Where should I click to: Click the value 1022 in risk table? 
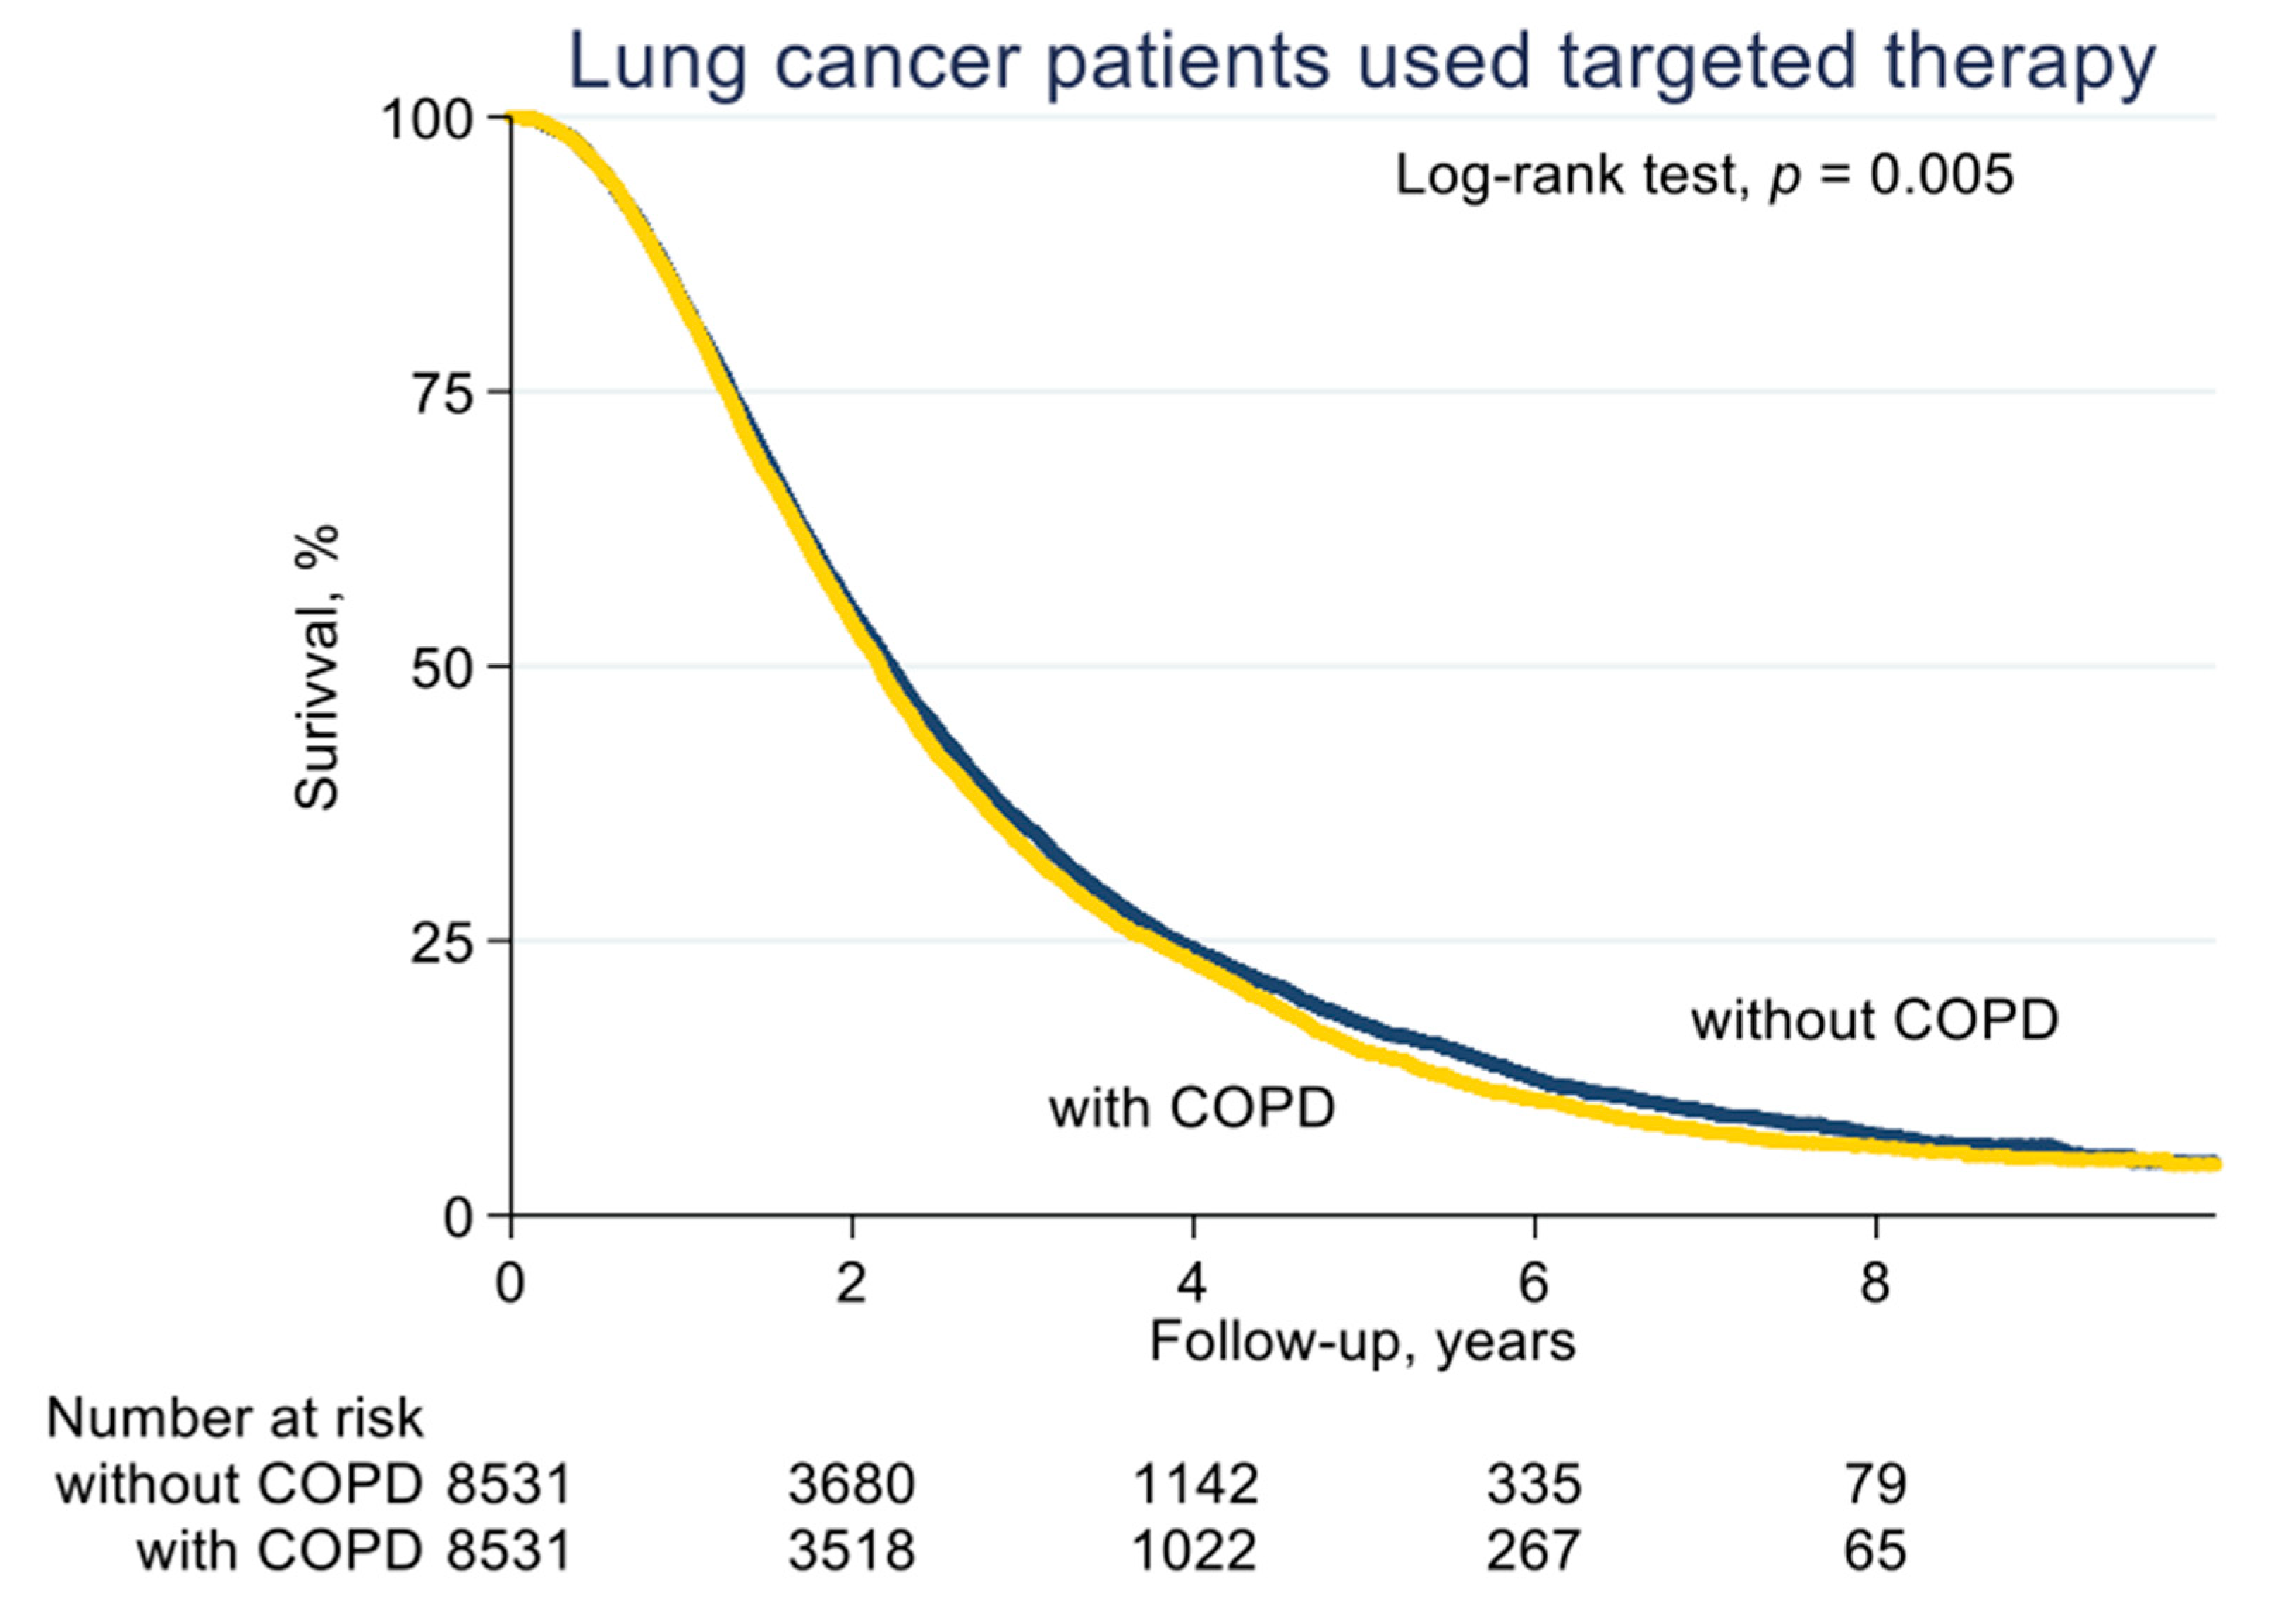[1194, 1551]
